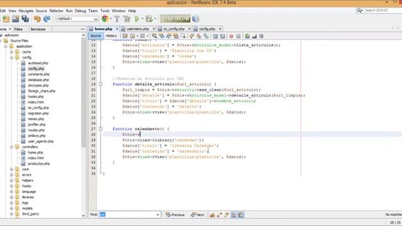Click the Previous find button
The width and height of the screenshot is (402, 226).
coord(175,215)
